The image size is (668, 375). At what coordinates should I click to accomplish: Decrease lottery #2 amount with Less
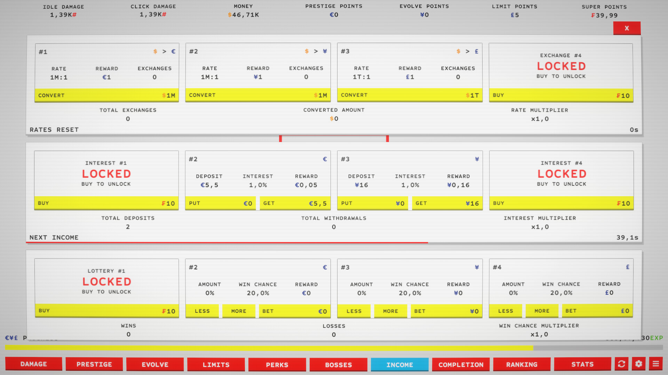click(x=202, y=311)
